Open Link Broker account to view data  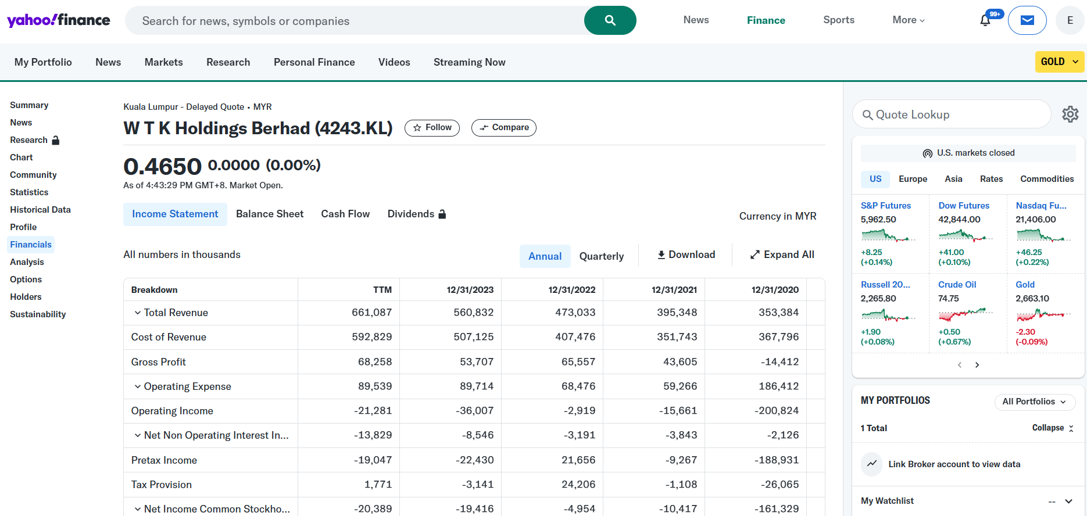(954, 464)
